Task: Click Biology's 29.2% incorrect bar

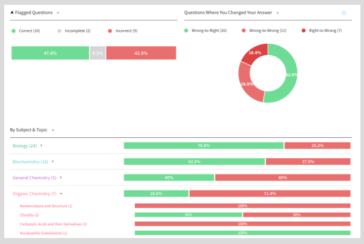Action: [x=317, y=146]
